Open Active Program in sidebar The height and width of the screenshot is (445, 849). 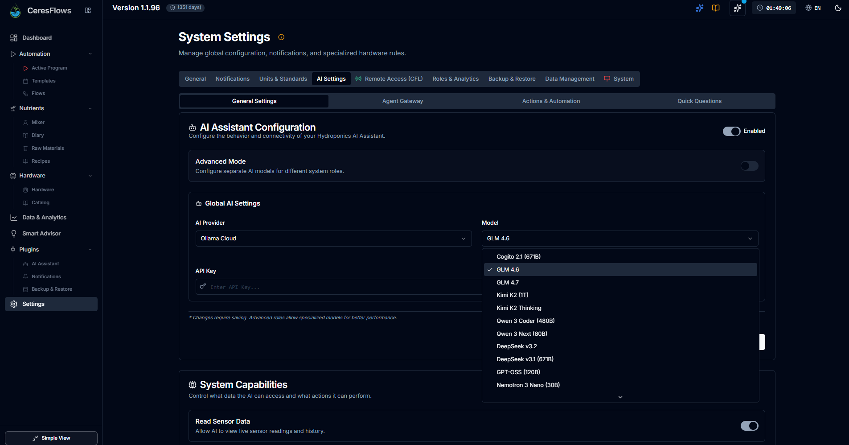coord(49,68)
